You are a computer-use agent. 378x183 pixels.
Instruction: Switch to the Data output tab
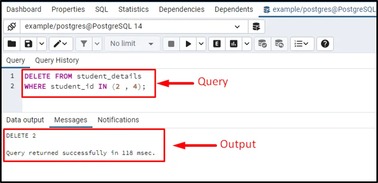coord(25,120)
